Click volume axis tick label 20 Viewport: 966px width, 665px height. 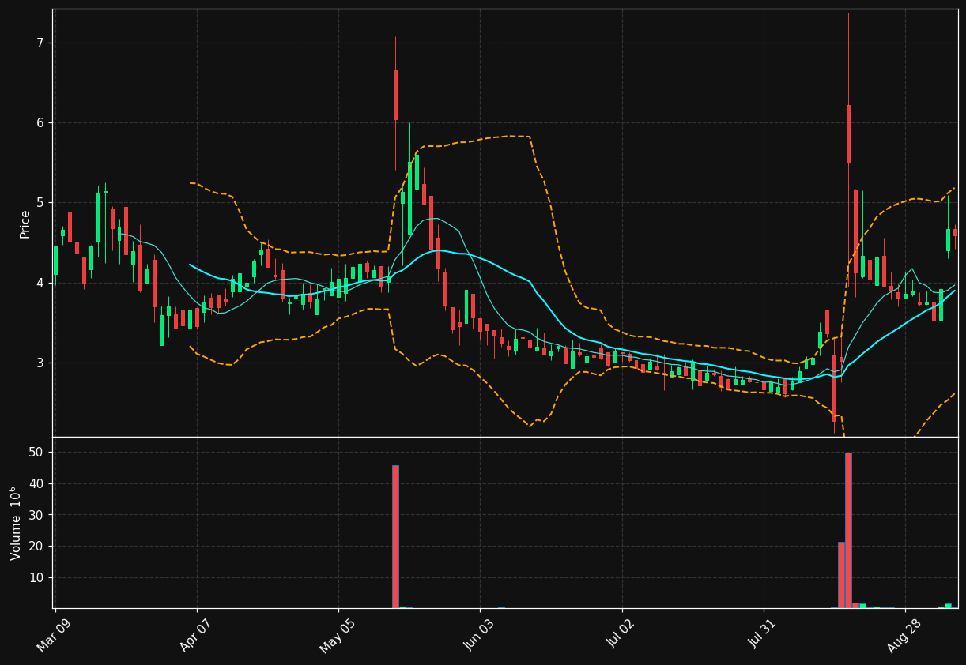(x=37, y=546)
